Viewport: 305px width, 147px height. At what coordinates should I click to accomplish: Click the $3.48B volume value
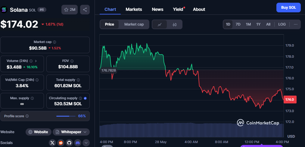(x=14, y=67)
